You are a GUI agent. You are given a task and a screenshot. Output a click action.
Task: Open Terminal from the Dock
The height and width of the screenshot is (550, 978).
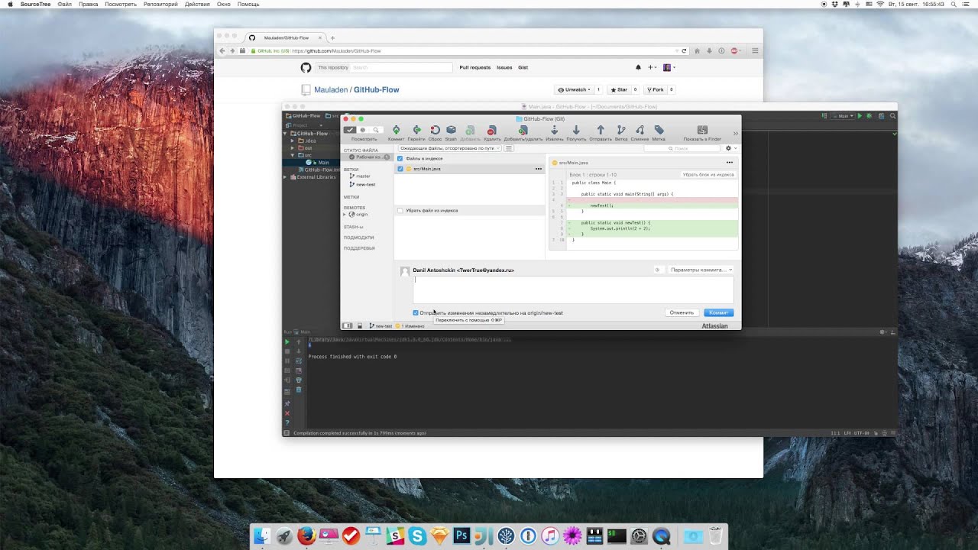pyautogui.click(x=617, y=536)
